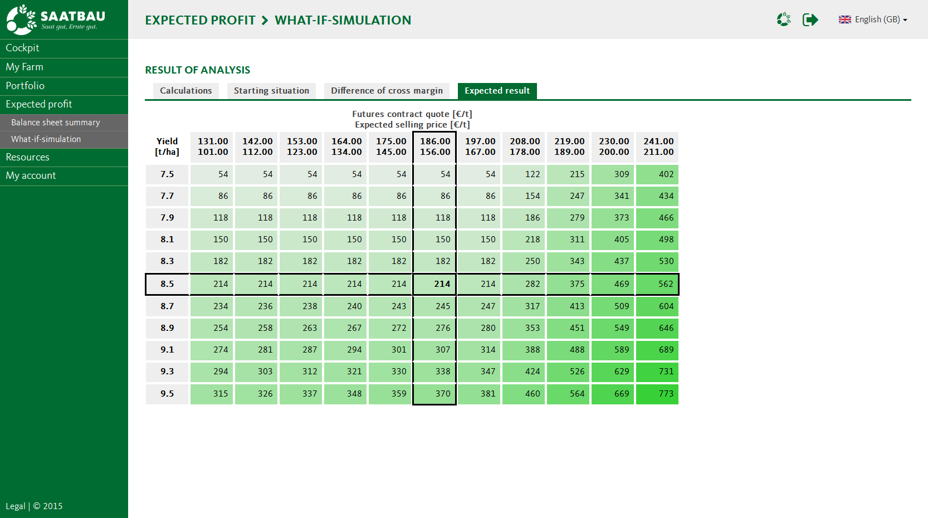Switch to the Calculations tab
928x518 pixels.
pos(185,91)
